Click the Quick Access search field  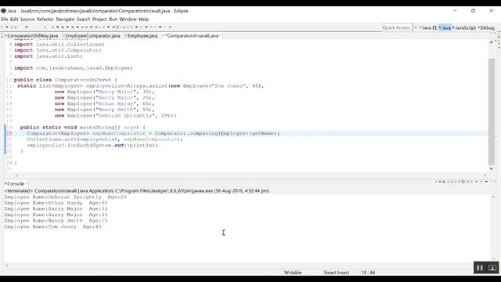click(x=396, y=28)
